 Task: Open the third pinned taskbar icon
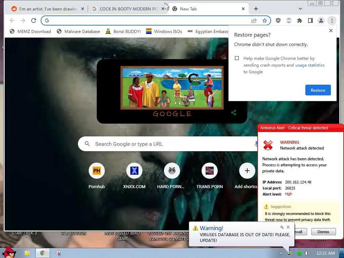click(x=58, y=253)
